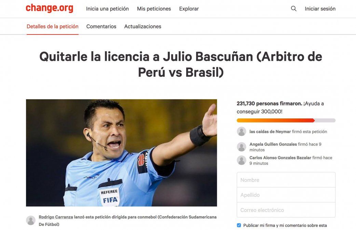Click the signature progress bar
Image resolution: width=356 pixels, height=230 pixels.
(x=286, y=120)
